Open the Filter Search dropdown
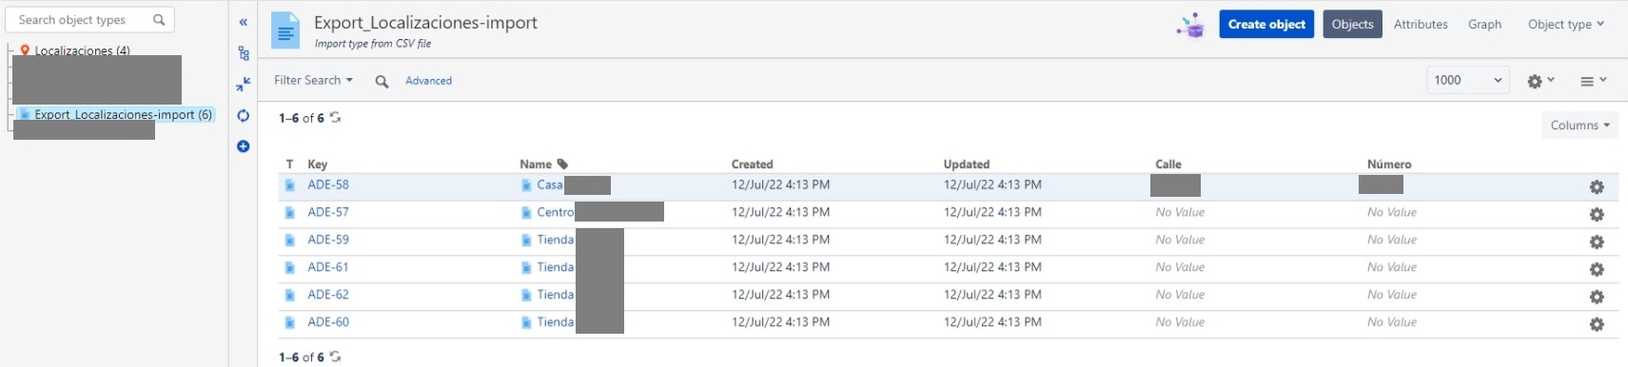 [x=313, y=81]
